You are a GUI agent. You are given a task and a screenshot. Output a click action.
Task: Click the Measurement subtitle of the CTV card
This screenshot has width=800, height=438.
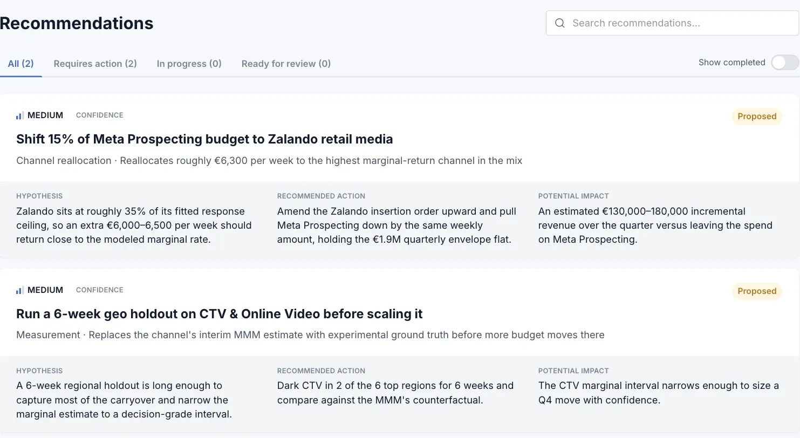(x=310, y=335)
